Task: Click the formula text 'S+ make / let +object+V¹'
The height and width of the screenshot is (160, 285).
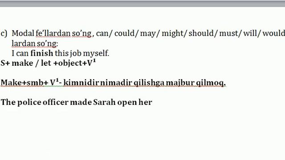Action: tap(48, 63)
